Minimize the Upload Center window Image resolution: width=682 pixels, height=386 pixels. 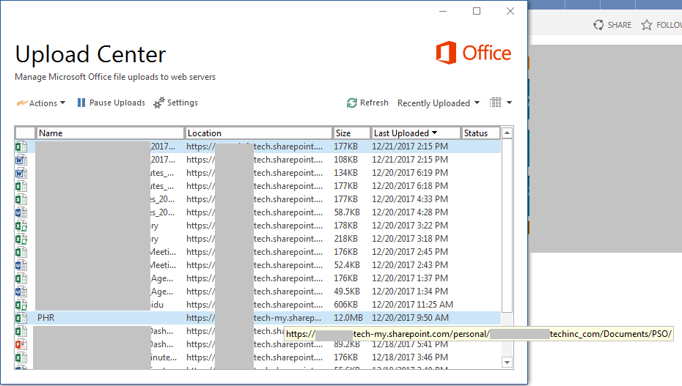(x=443, y=11)
